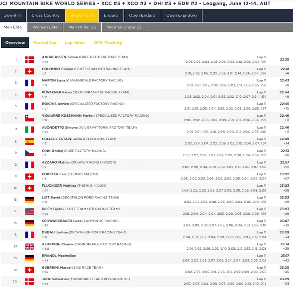
Task: Click German flag beside Schwarzbauer Luca
Action: 30,223
